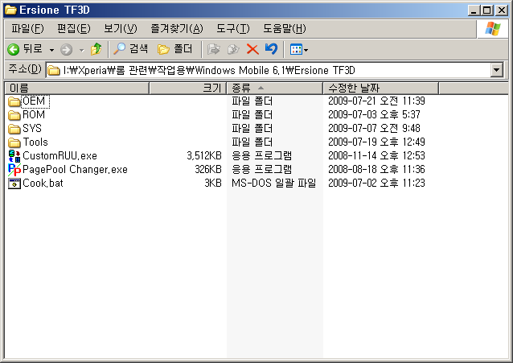Click the CustomRUU.exe file name
Viewport: 513px width, 363px height.
coord(60,155)
